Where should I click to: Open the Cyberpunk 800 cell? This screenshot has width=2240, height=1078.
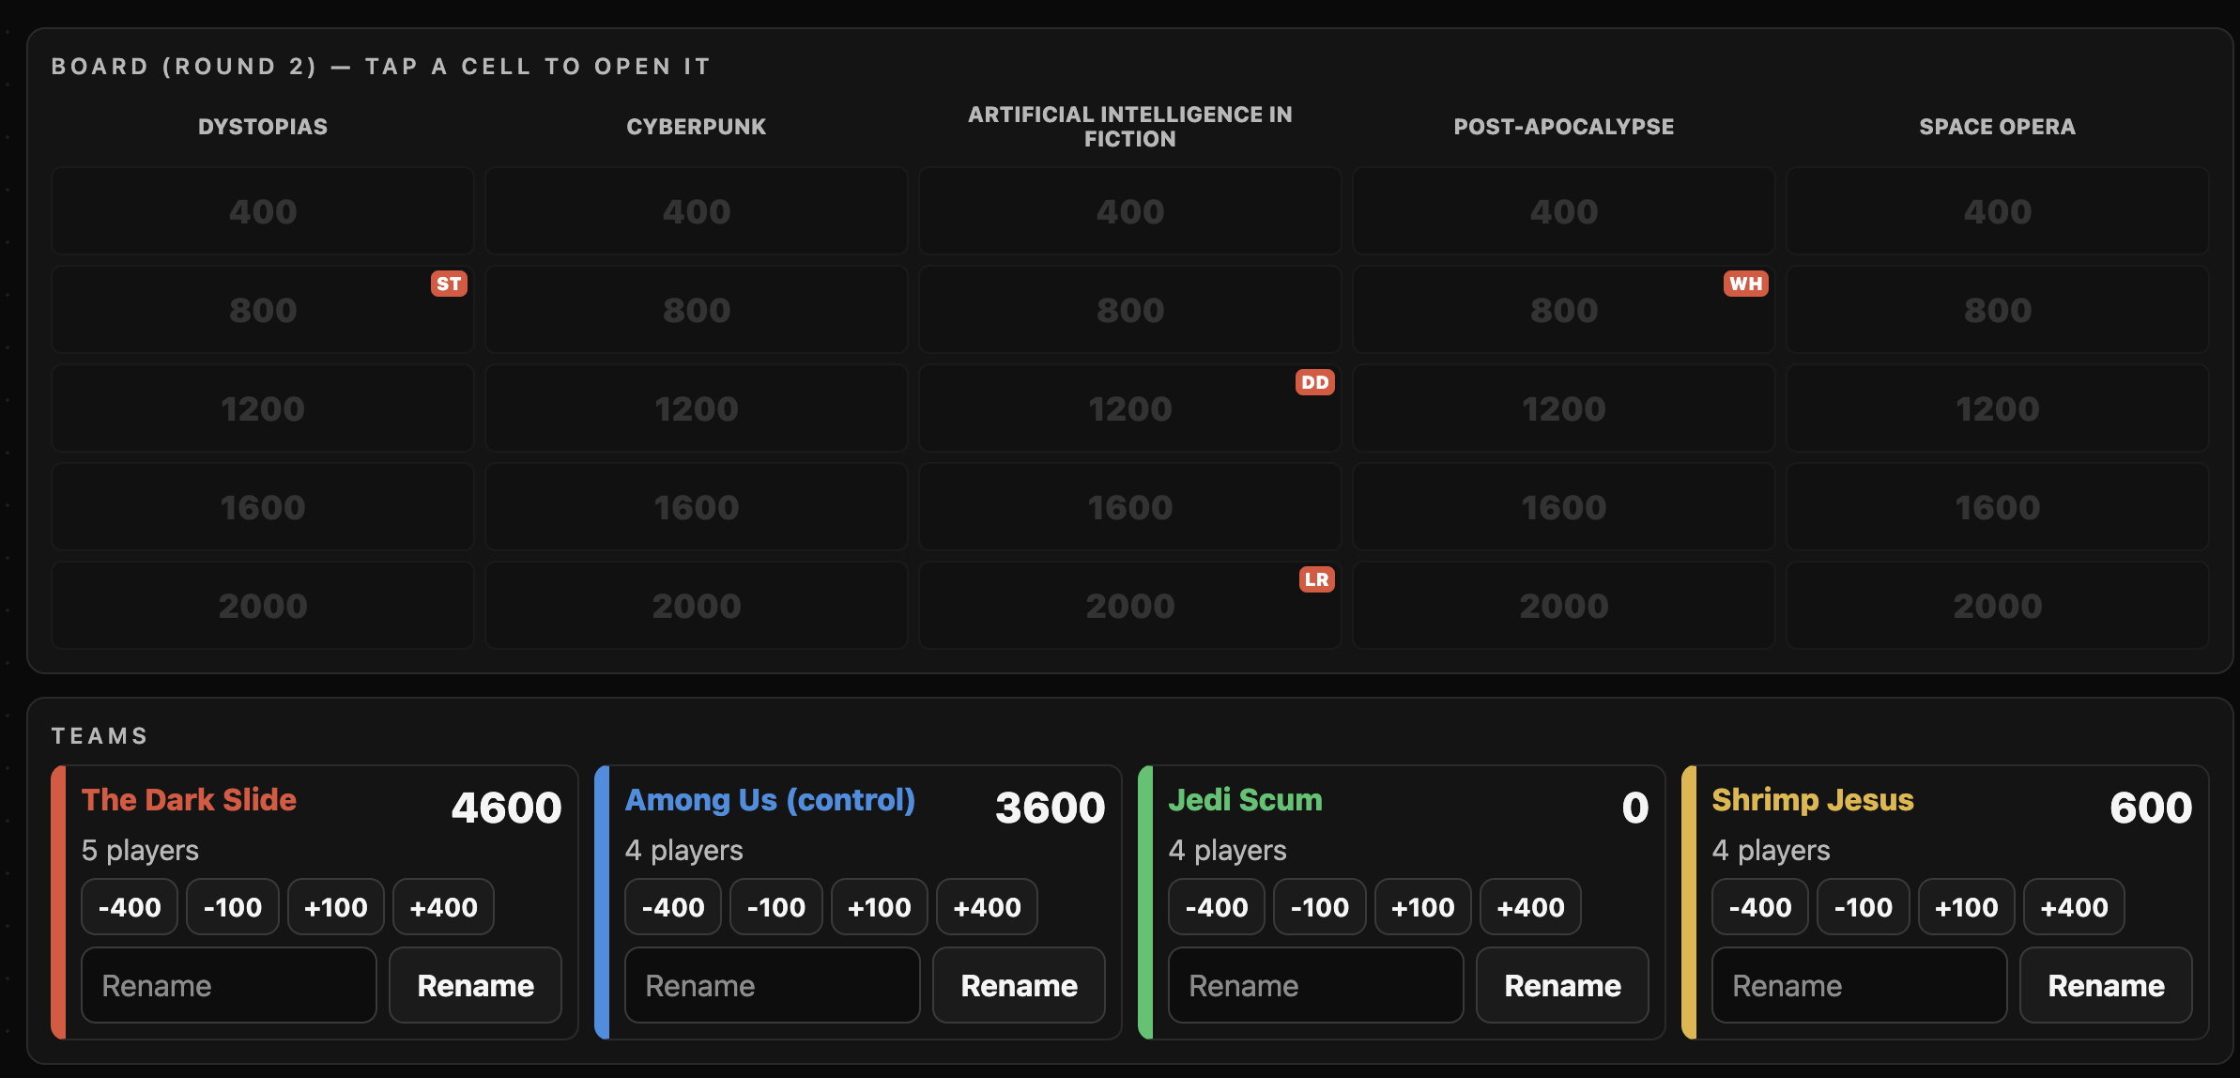pyautogui.click(x=697, y=310)
